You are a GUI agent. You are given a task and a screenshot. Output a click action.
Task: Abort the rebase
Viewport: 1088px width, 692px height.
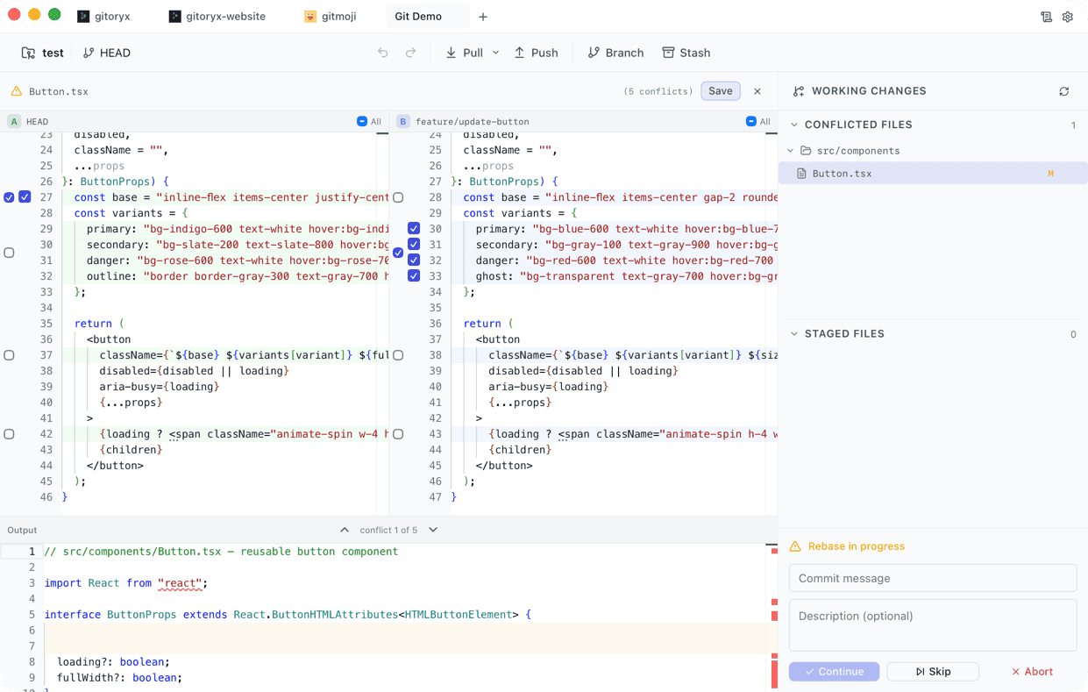[x=1032, y=672]
